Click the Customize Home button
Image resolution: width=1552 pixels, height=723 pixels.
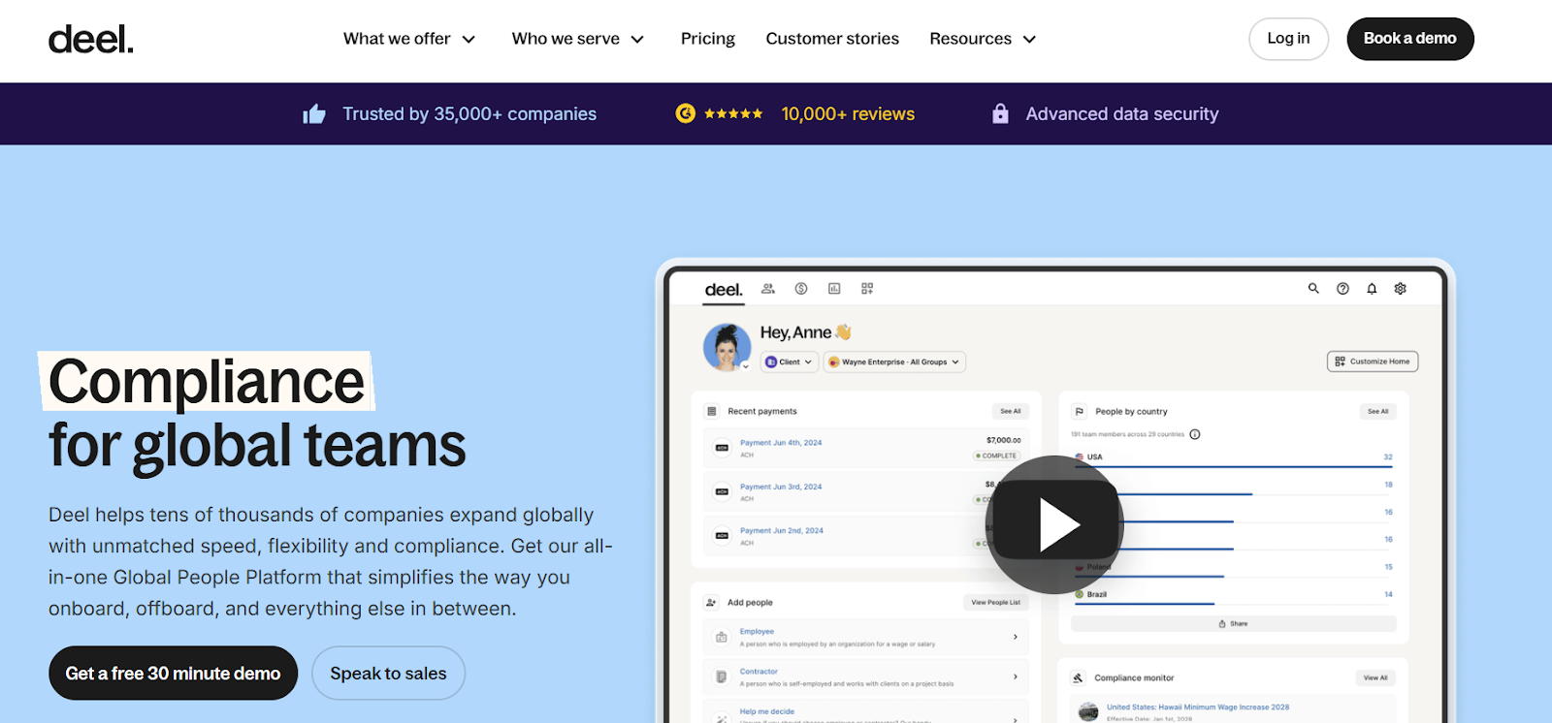[1373, 361]
